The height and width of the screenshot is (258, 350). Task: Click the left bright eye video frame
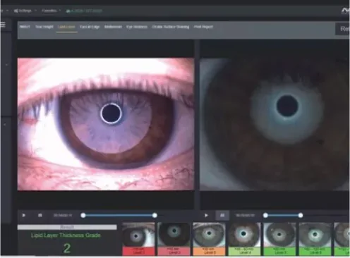click(x=106, y=124)
